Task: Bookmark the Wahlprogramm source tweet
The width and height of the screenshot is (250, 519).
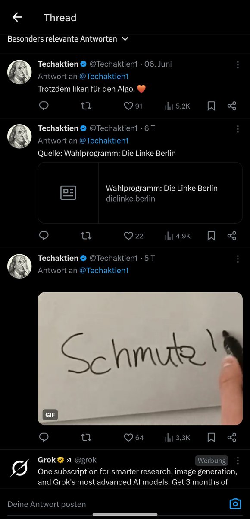Action: 211,236
